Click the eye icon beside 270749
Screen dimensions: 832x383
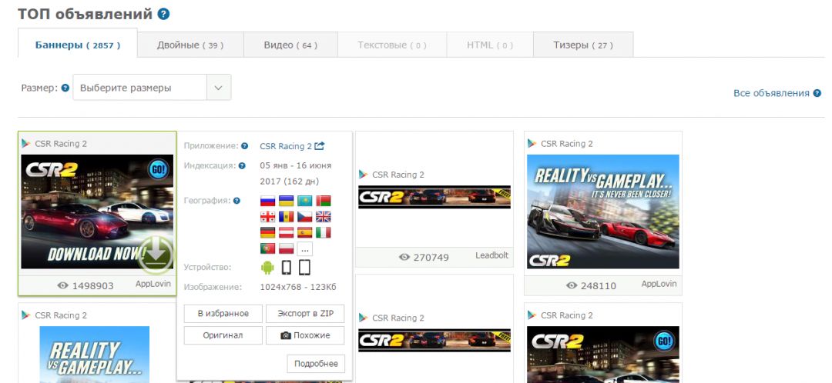coord(405,257)
